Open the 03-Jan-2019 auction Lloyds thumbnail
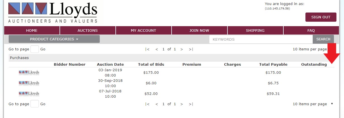This screenshot has height=118, width=344. [x=29, y=73]
